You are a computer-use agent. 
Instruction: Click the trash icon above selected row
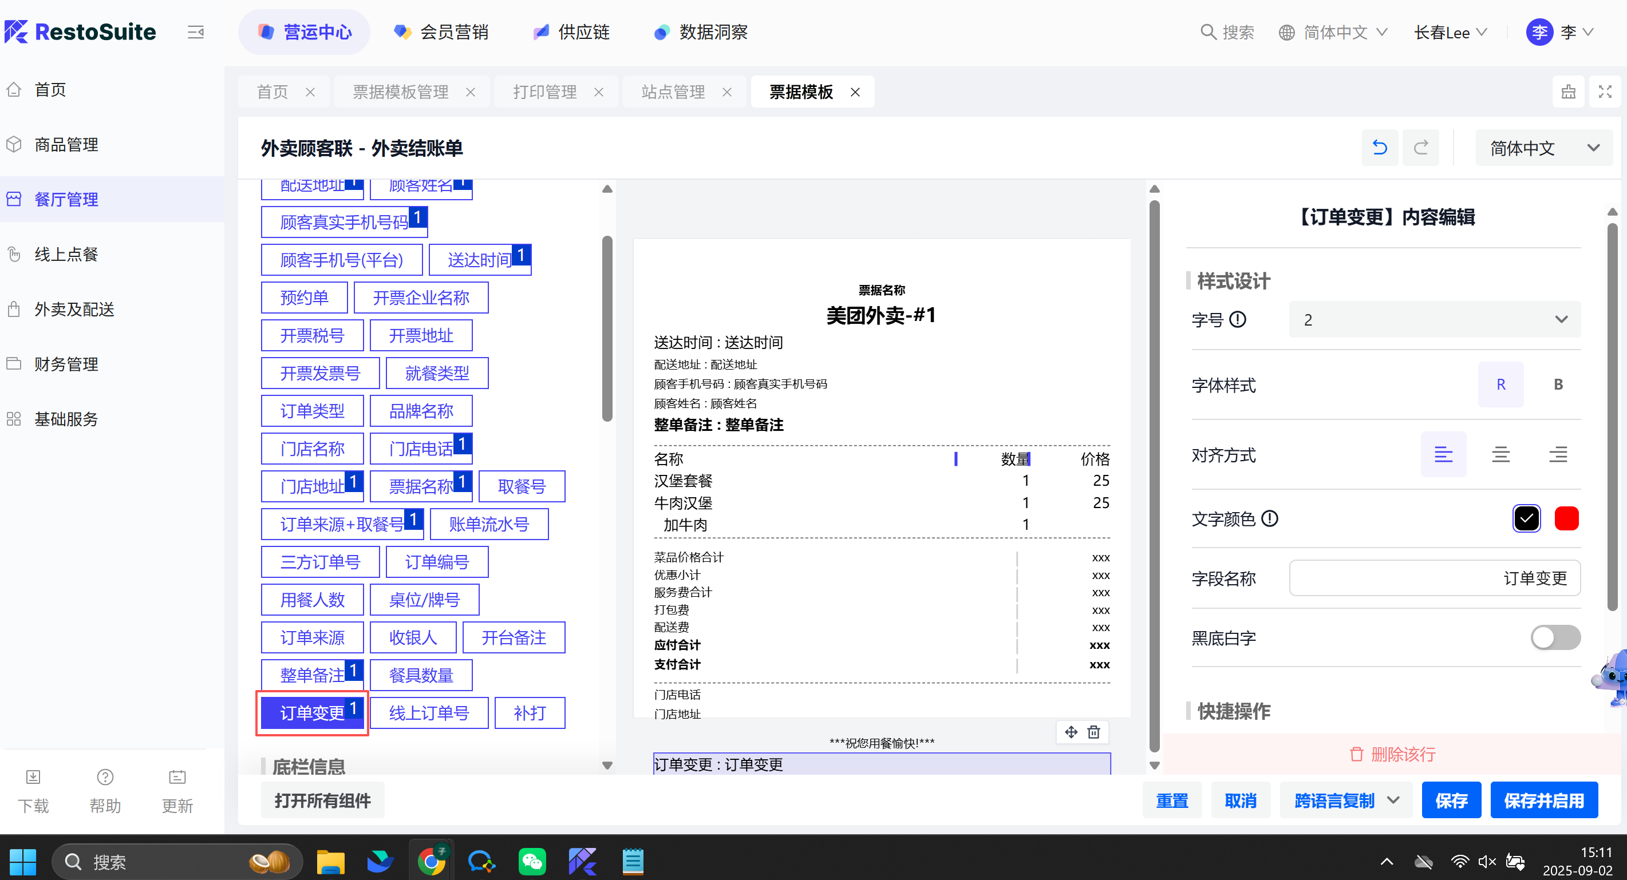1093,732
